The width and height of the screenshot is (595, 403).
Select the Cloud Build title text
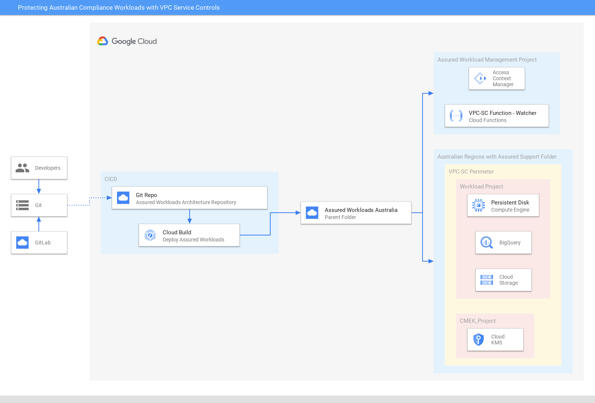click(177, 232)
